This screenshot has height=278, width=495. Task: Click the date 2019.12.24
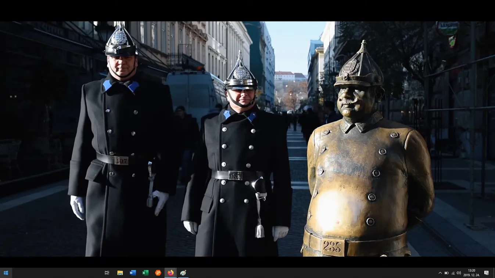coord(471,275)
